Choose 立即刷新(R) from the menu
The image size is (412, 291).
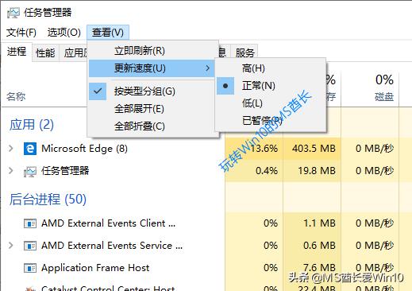pyautogui.click(x=152, y=50)
